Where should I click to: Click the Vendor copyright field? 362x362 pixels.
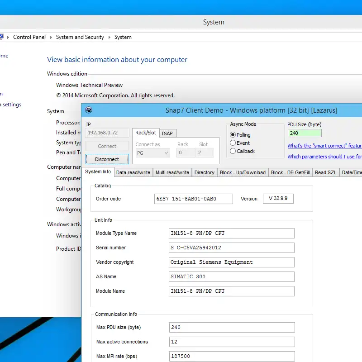click(x=232, y=262)
